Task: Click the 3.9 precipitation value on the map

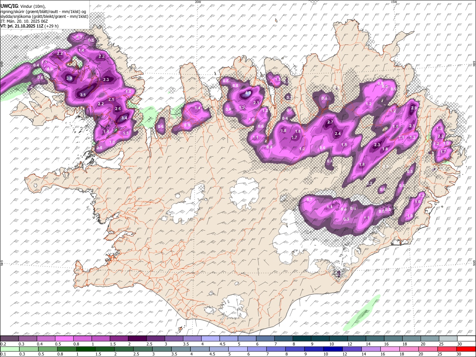Action: coord(69,78)
